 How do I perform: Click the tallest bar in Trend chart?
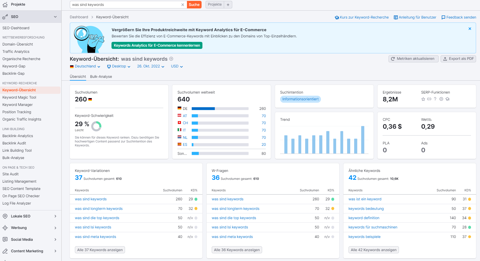363,140
